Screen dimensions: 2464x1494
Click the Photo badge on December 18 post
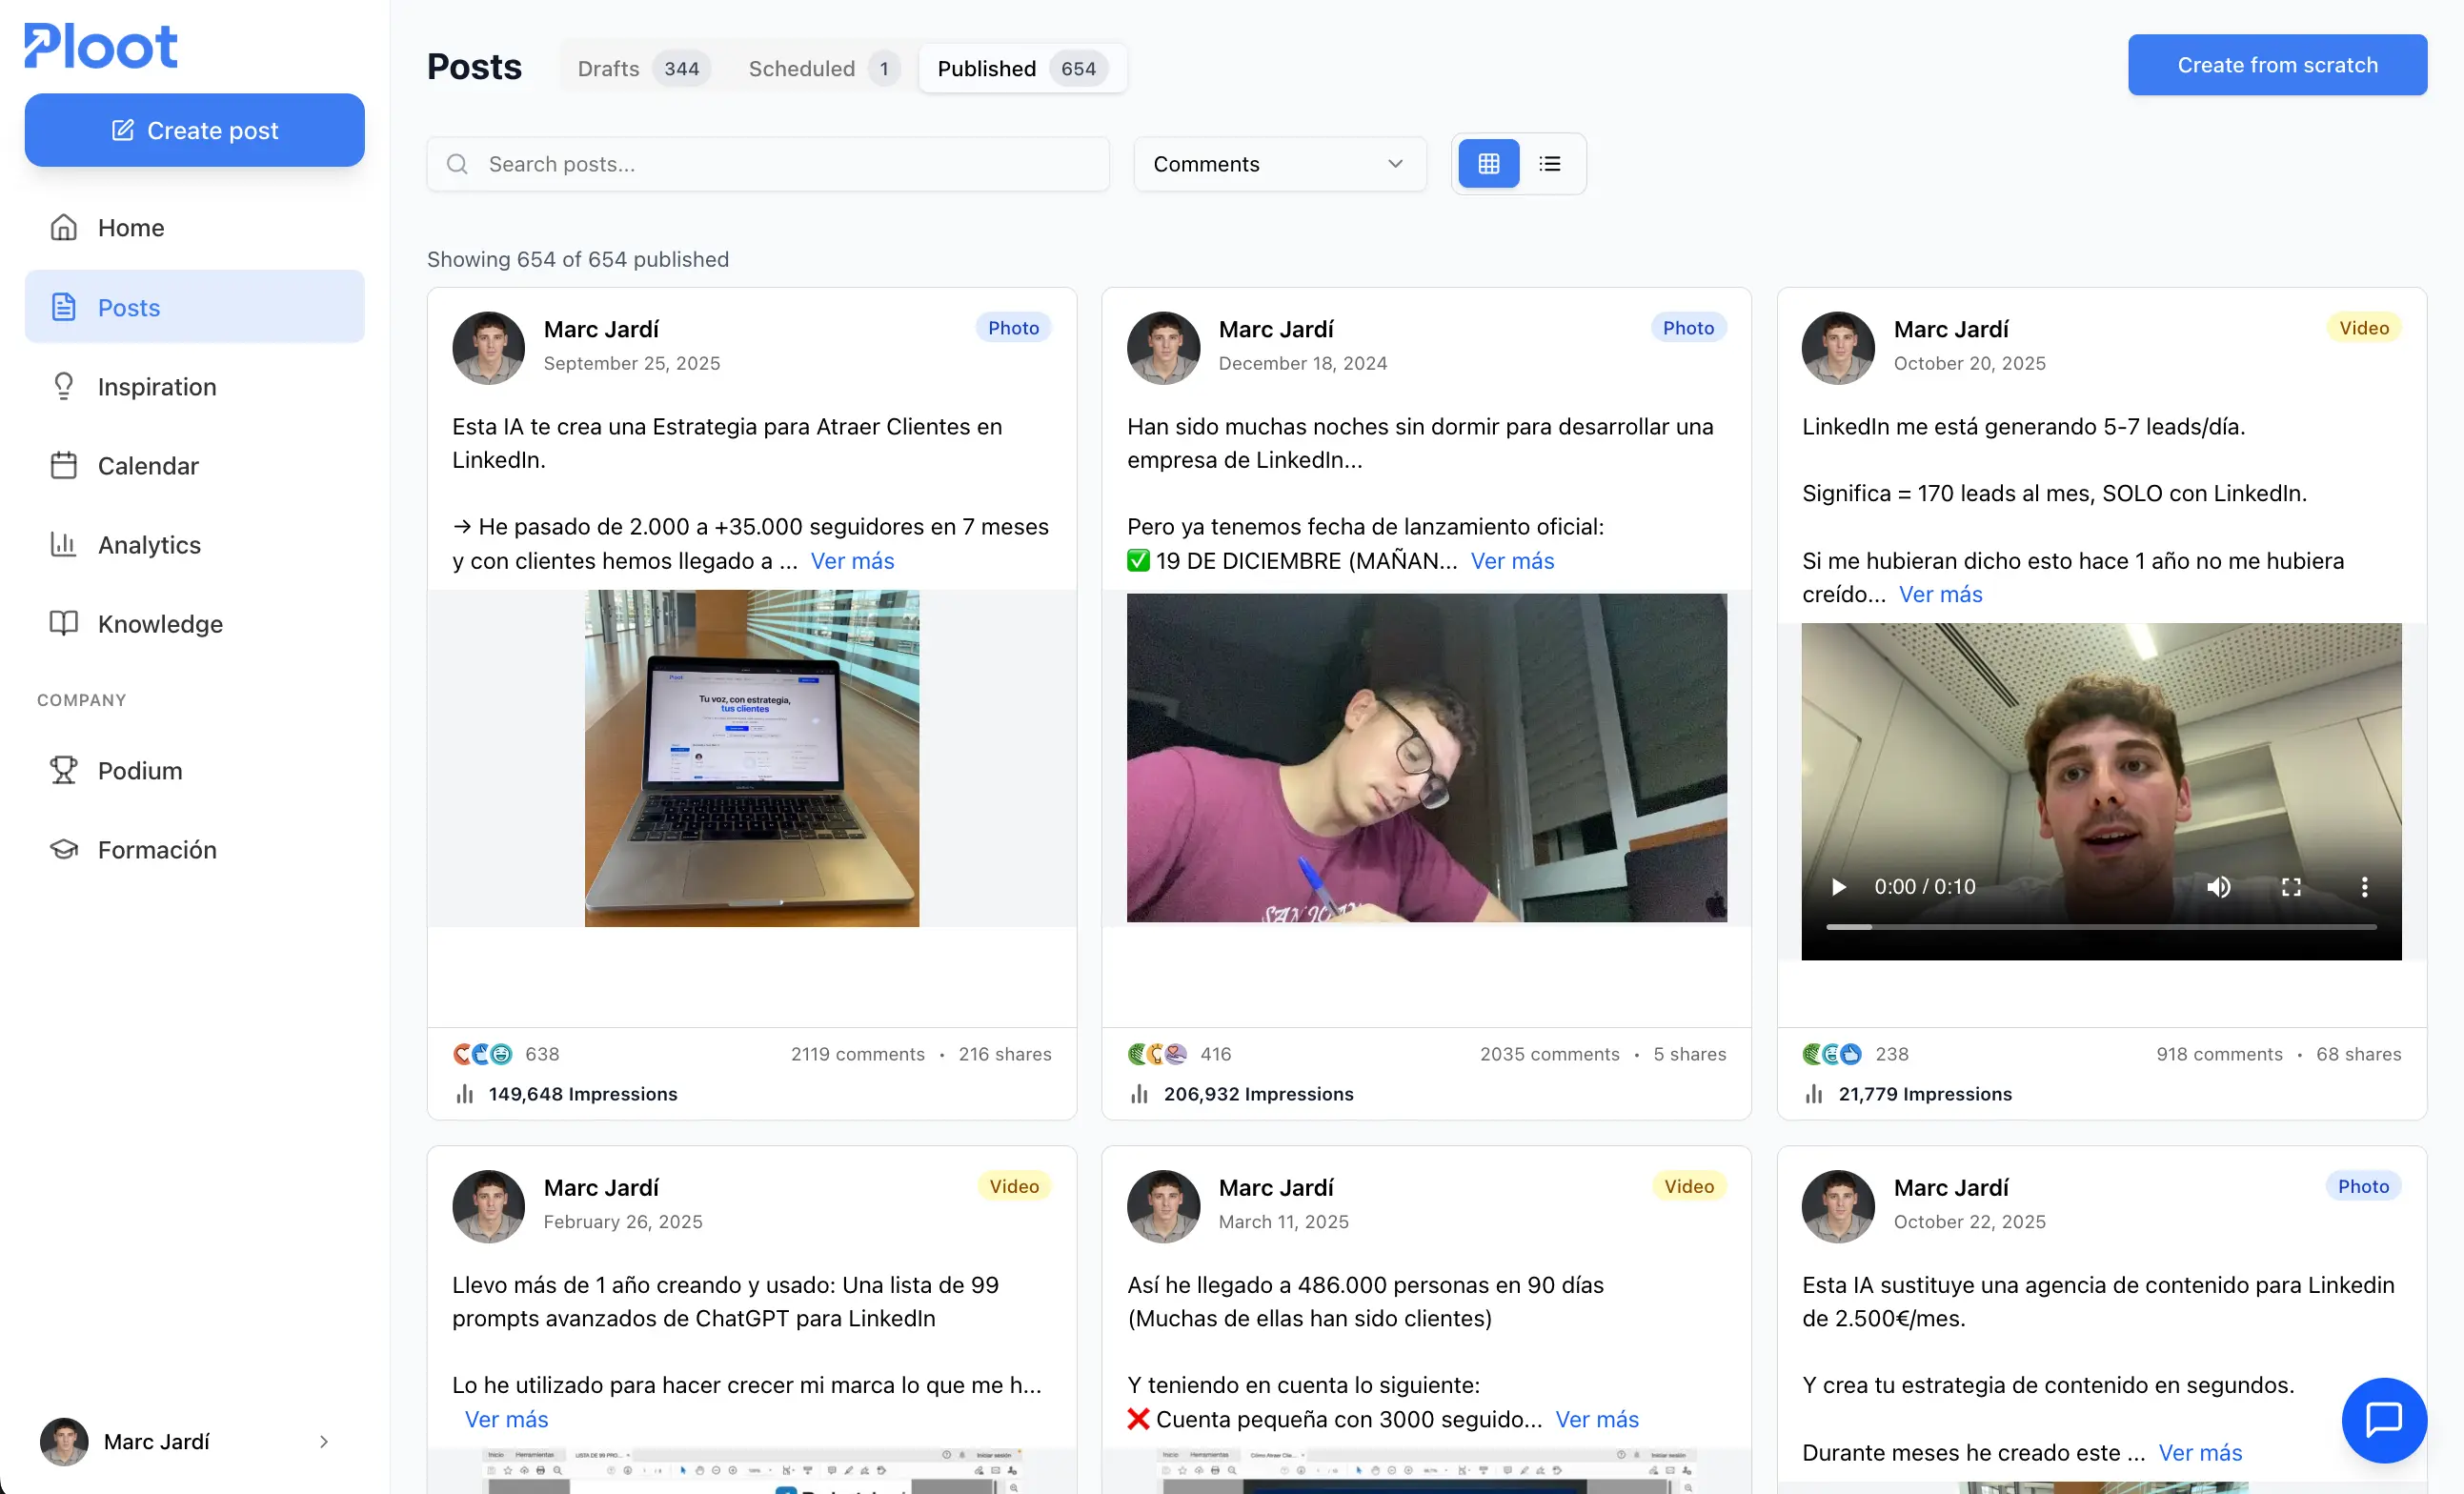(x=1688, y=328)
